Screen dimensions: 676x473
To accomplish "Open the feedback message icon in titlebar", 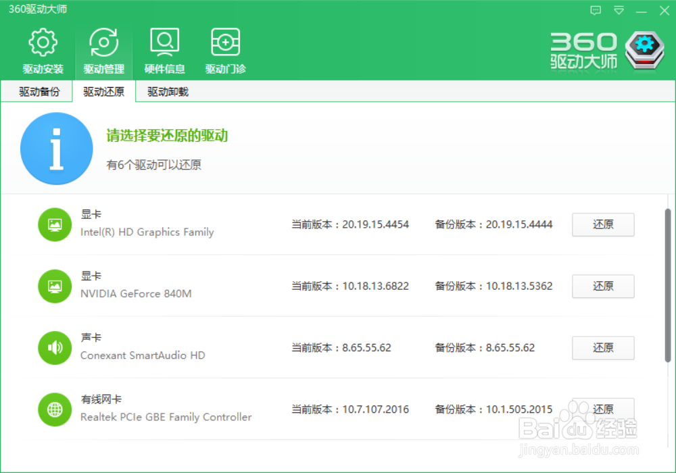I will (x=596, y=10).
